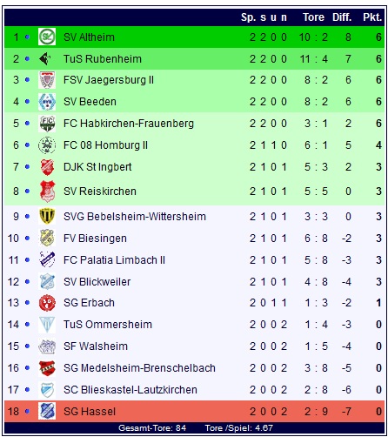
Task: Click the Tore column header
Action: (x=313, y=17)
